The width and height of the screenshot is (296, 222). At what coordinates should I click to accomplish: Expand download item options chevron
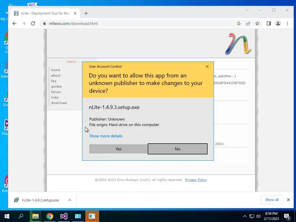(70, 200)
